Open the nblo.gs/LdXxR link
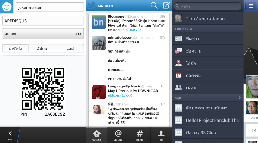 point(120,95)
